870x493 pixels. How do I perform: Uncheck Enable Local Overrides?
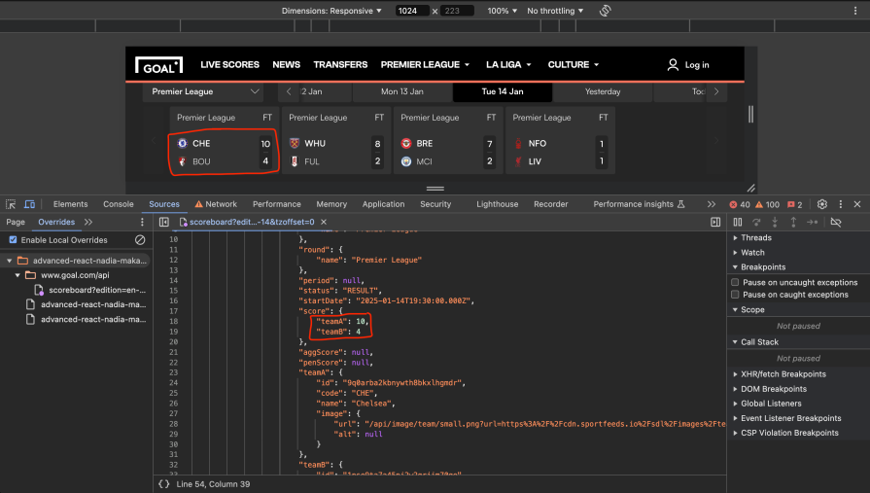click(x=13, y=239)
